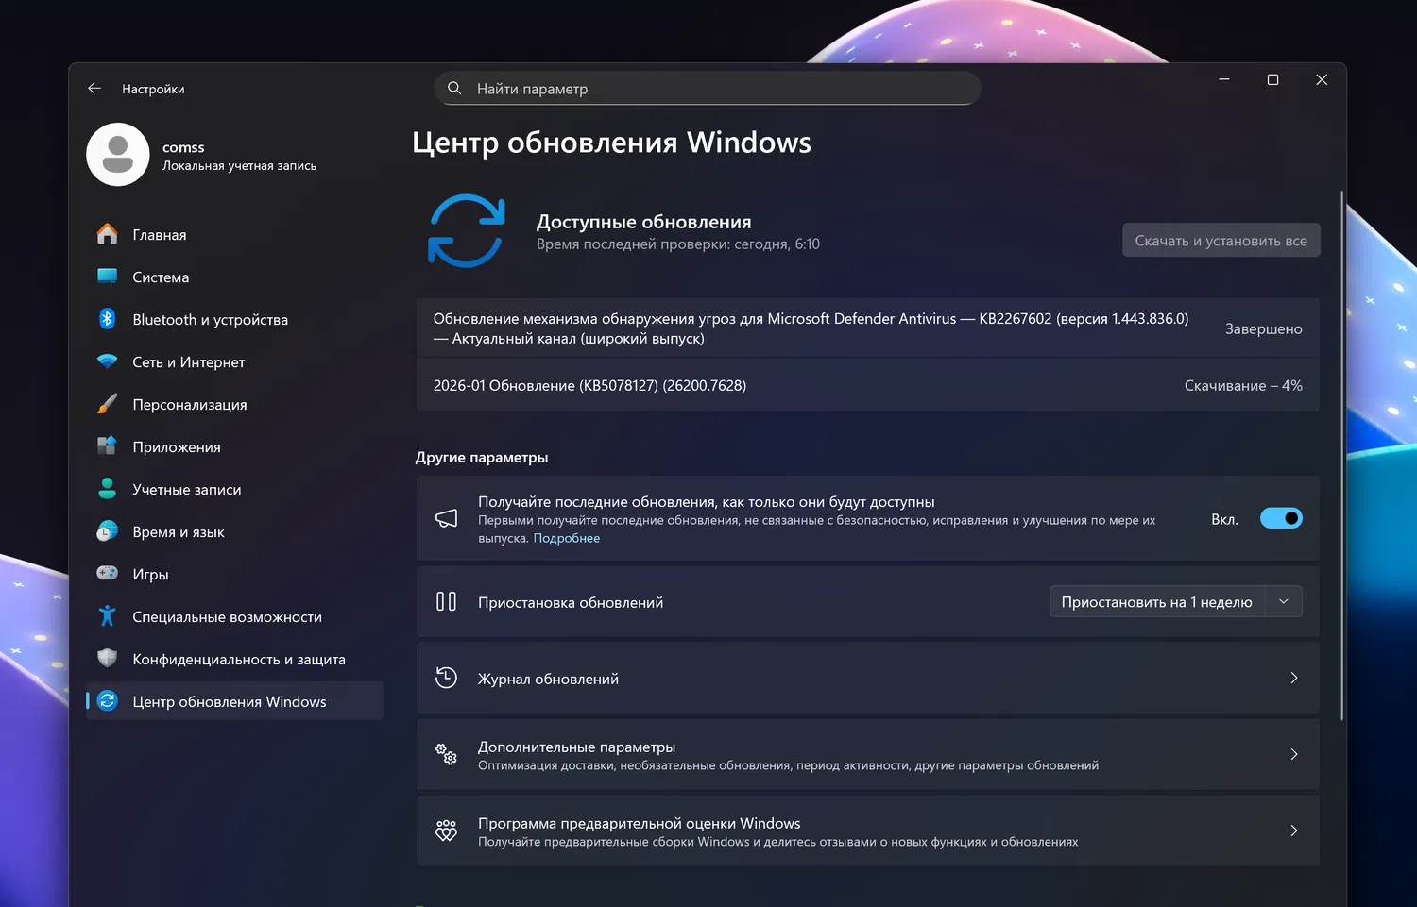Click the large blue update sync icon
The width and height of the screenshot is (1417, 907).
pos(467,231)
